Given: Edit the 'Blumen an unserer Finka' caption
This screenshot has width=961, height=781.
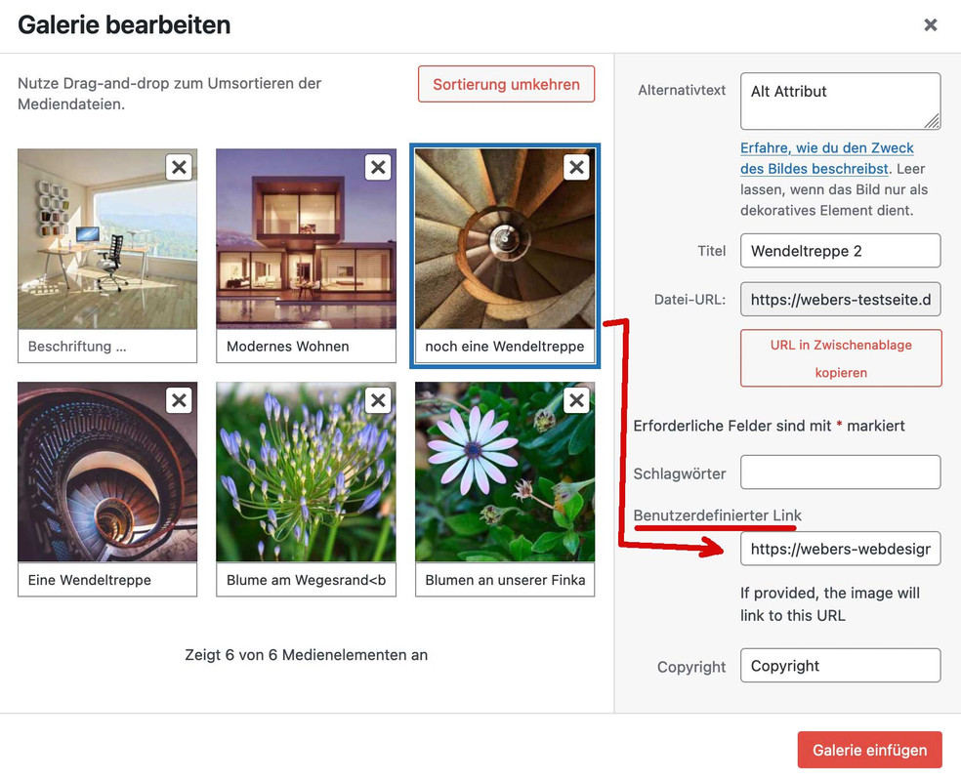Looking at the screenshot, I should pos(504,580).
